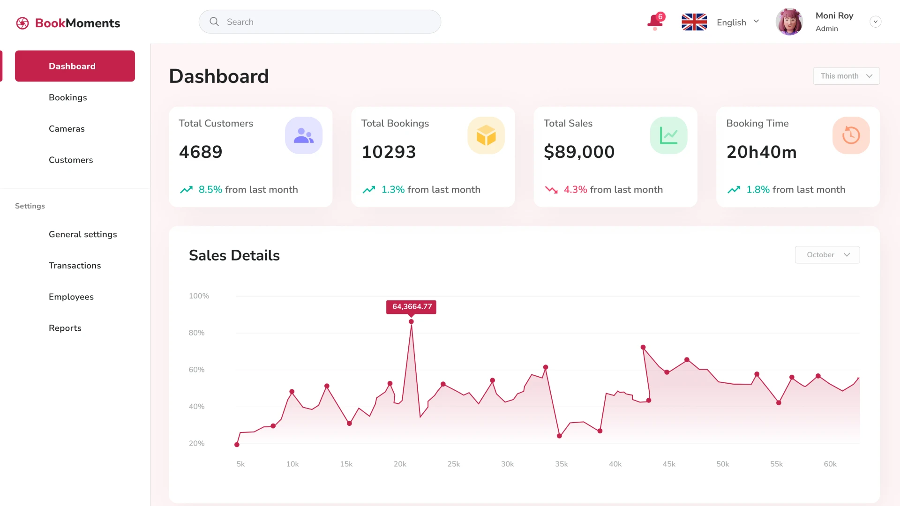Screen dimensions: 900x506
Task: Expand the English language dropdown
Action: [756, 21]
